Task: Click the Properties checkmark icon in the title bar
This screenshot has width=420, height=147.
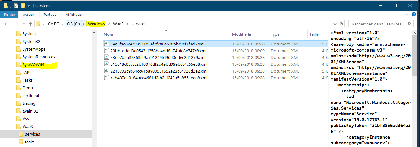Action: coord(16,6)
